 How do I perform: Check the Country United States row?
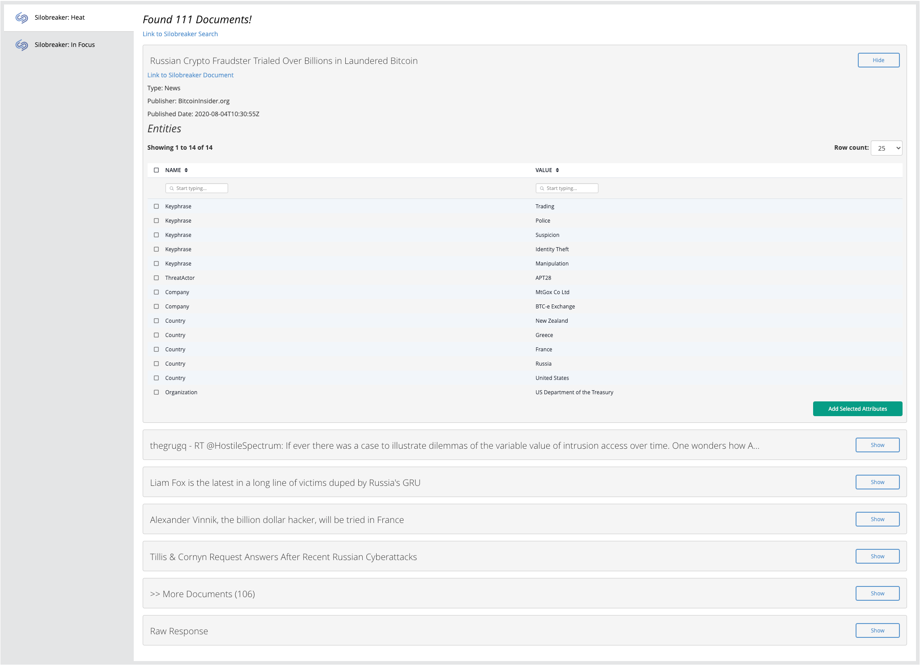tap(156, 378)
